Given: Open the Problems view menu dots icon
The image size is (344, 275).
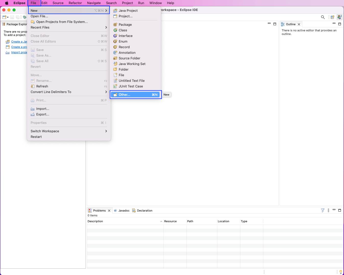Looking at the screenshot, I should tap(328, 210).
